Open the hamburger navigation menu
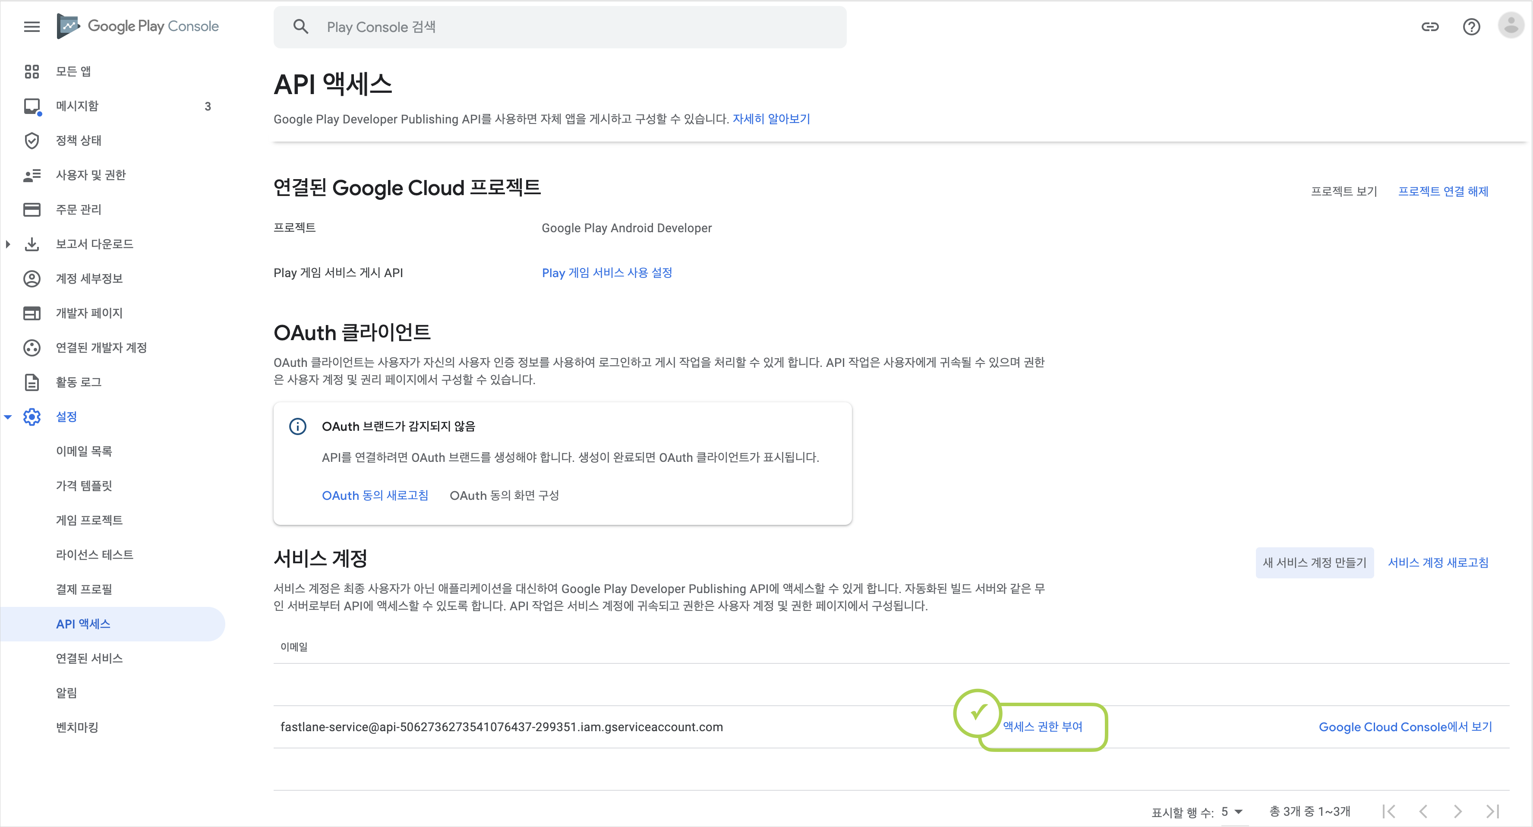The image size is (1533, 827). pyautogui.click(x=32, y=27)
